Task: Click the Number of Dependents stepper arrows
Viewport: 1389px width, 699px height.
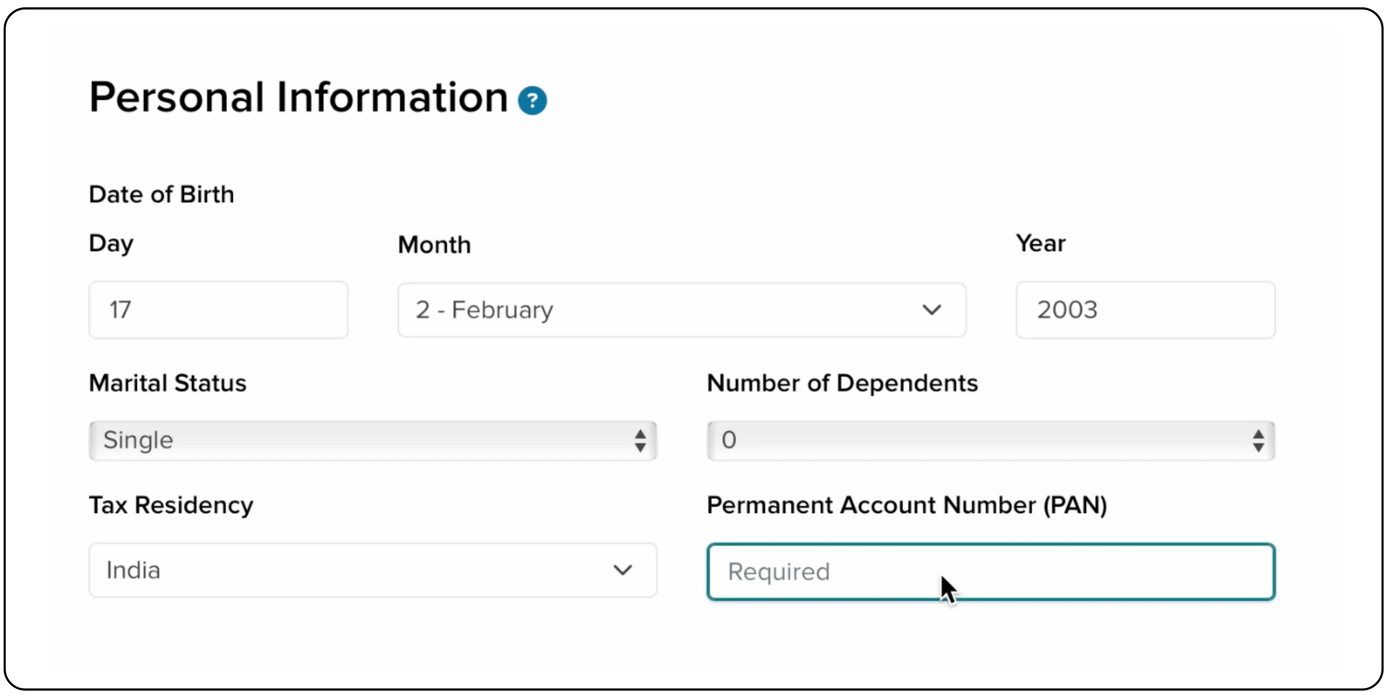Action: point(1259,440)
